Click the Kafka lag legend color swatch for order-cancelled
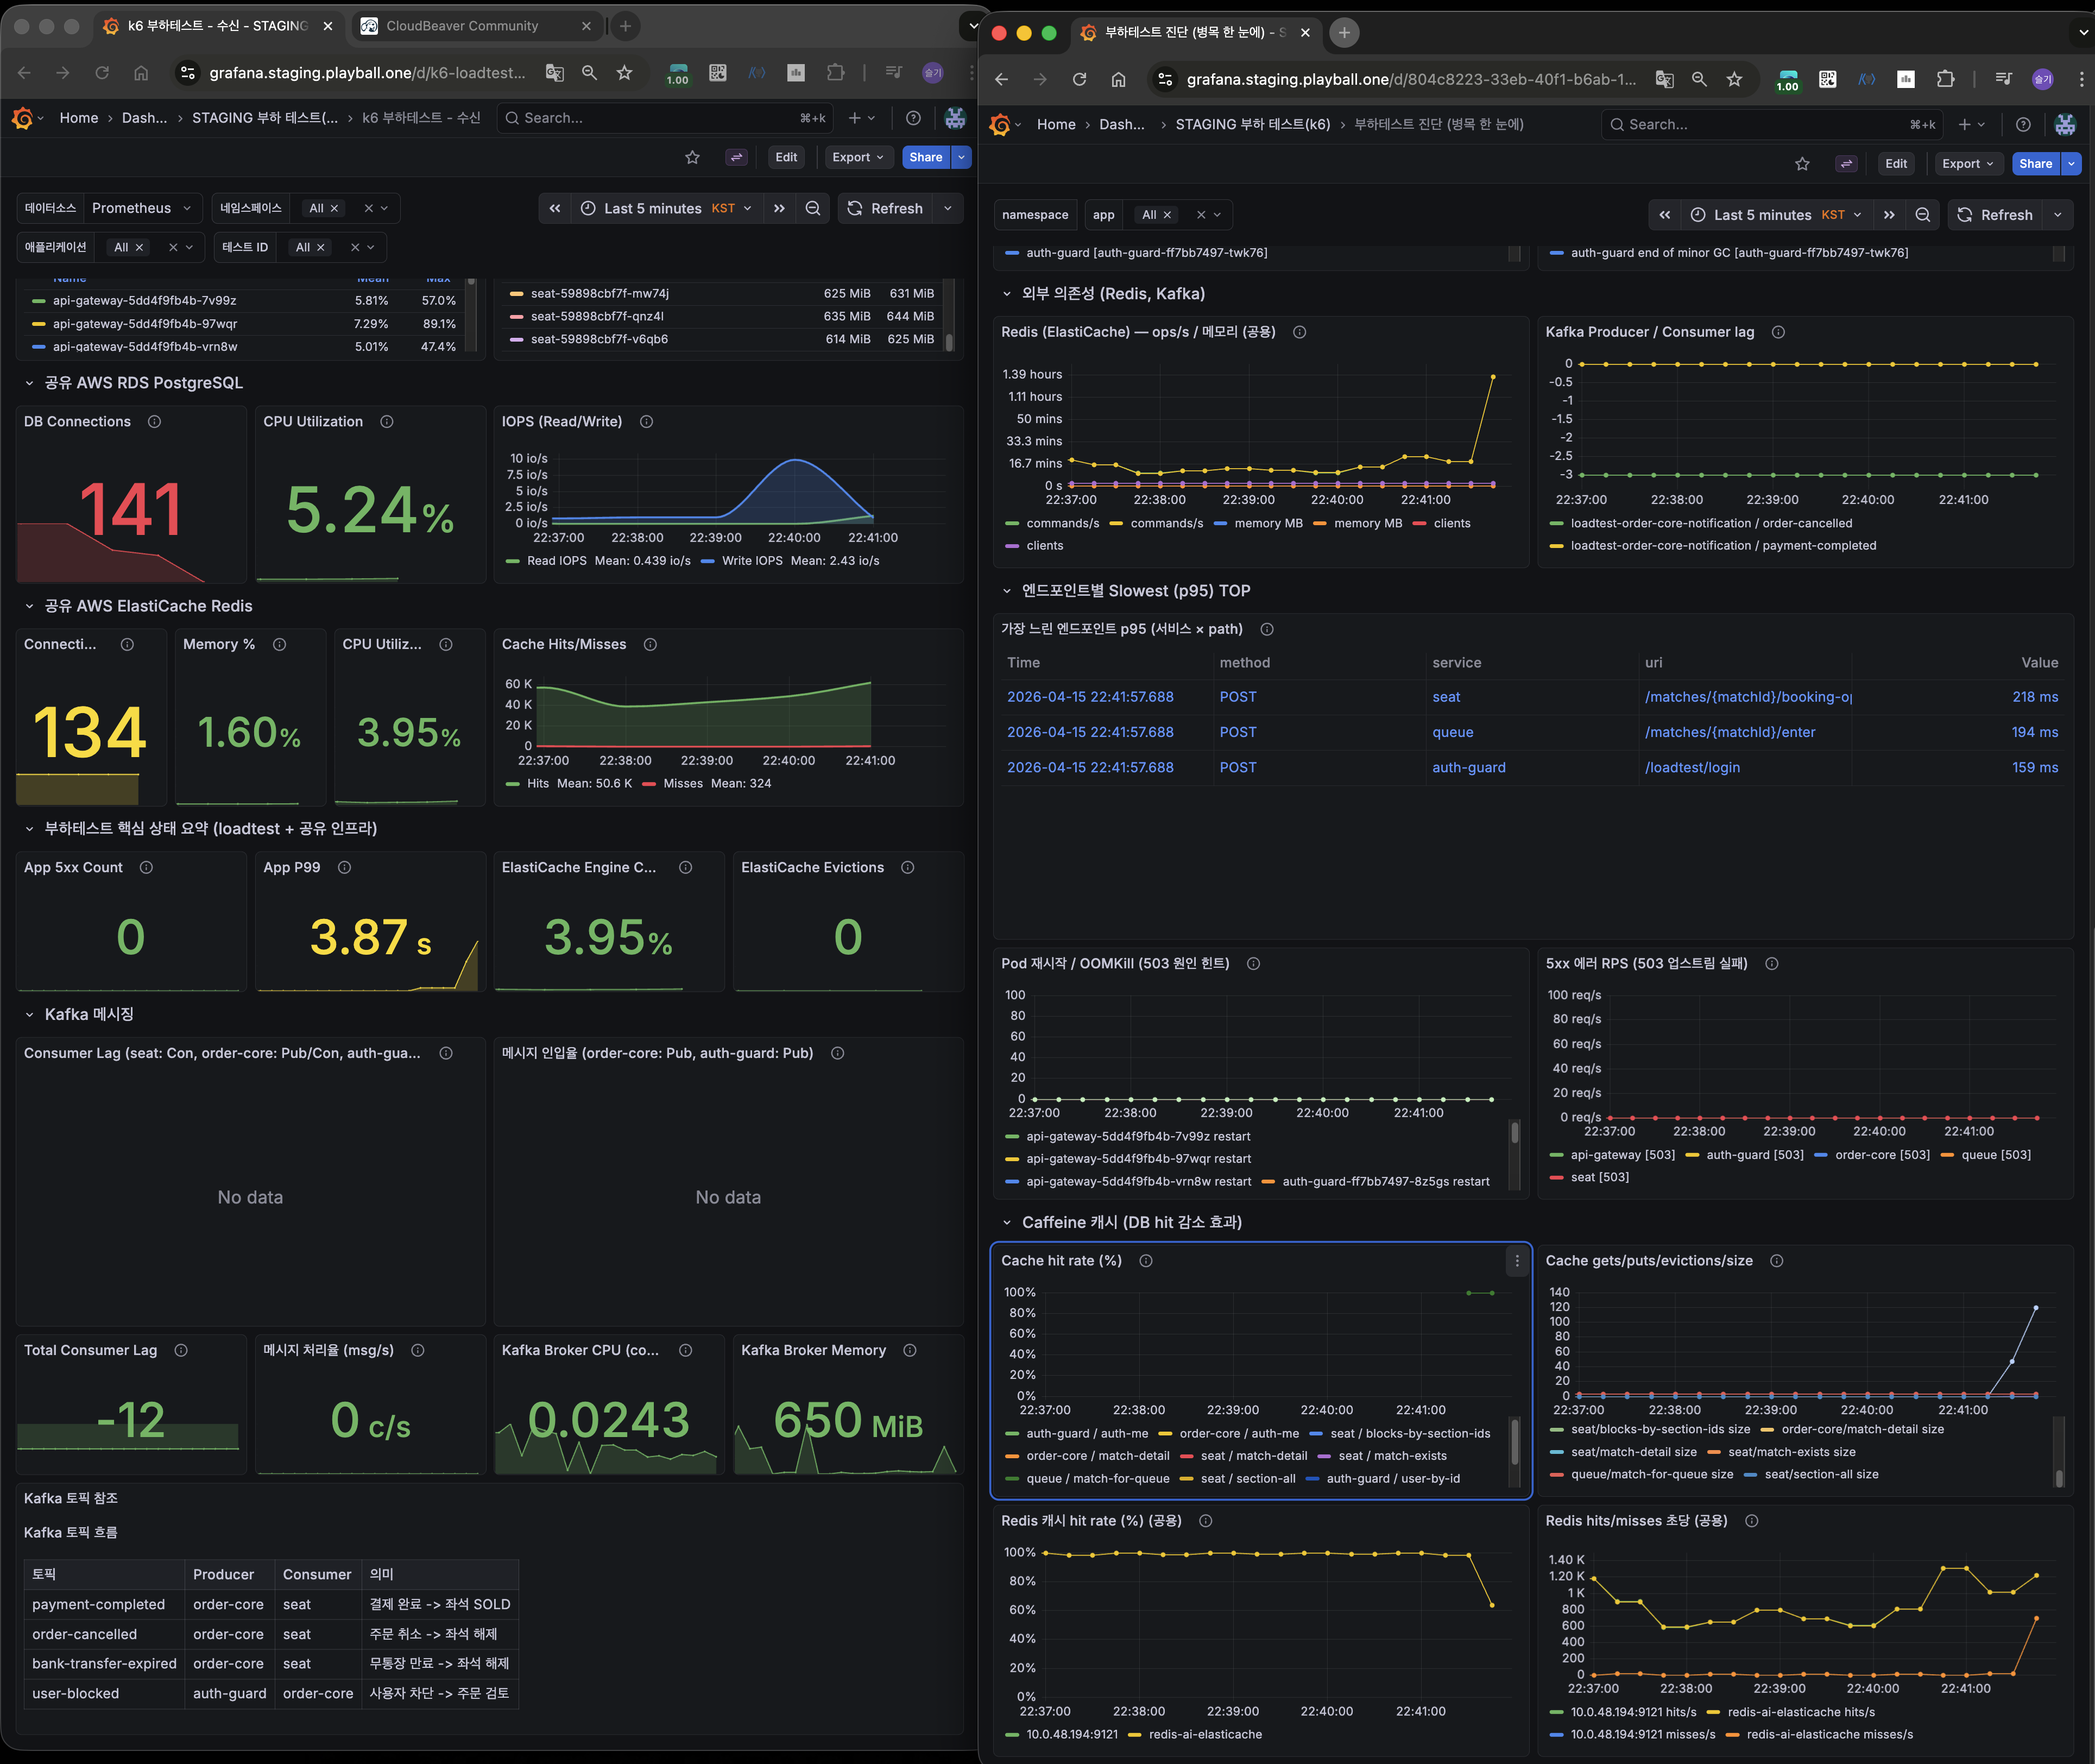Viewport: 2095px width, 1764px height. tap(1556, 524)
